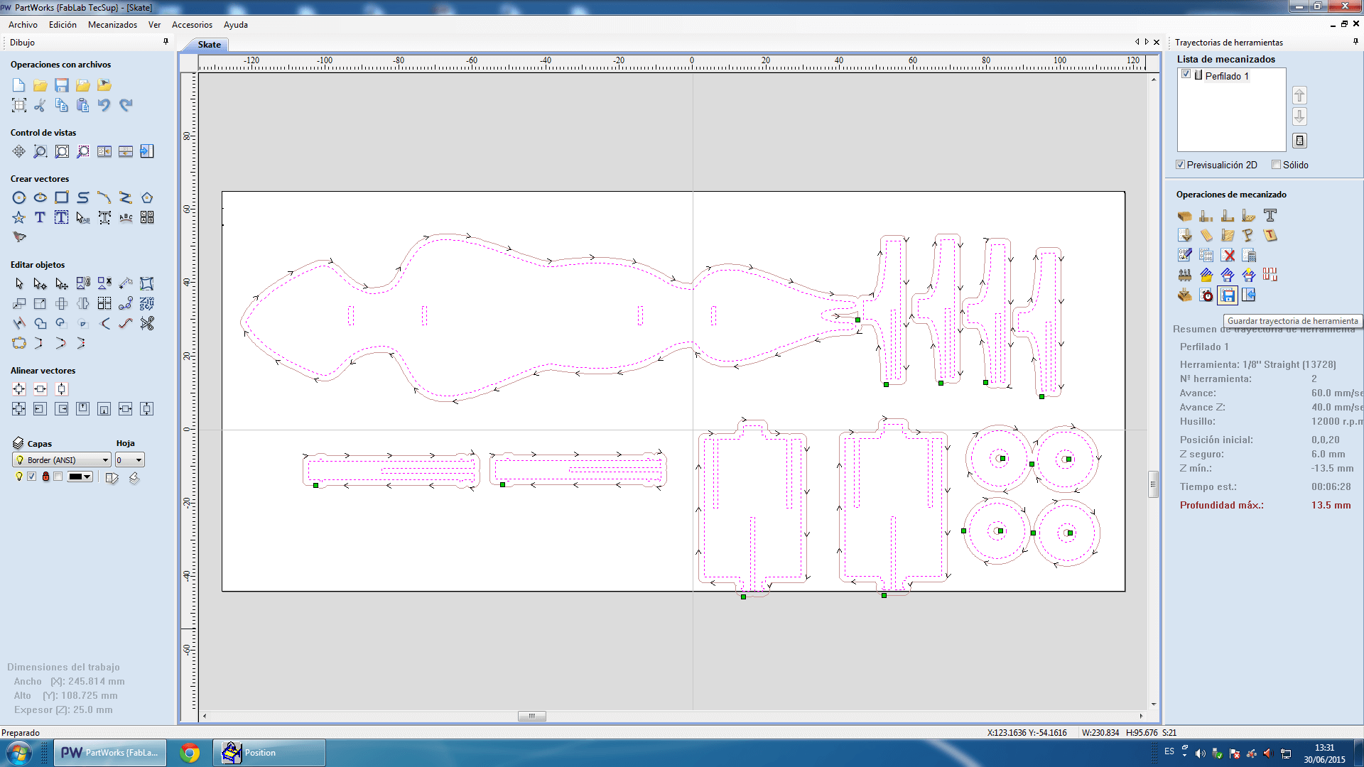Click the zoom magnifier icon in Control de vistas
The image size is (1364, 767).
coord(40,151)
